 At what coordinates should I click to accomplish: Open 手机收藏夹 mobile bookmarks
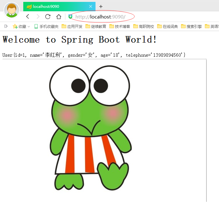coord(47,26)
